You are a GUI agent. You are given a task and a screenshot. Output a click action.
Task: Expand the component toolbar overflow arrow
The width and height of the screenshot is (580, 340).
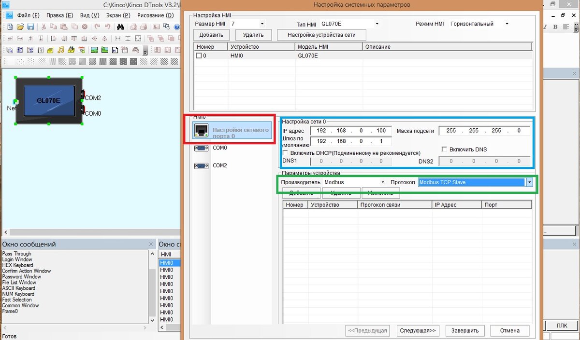click(x=145, y=50)
